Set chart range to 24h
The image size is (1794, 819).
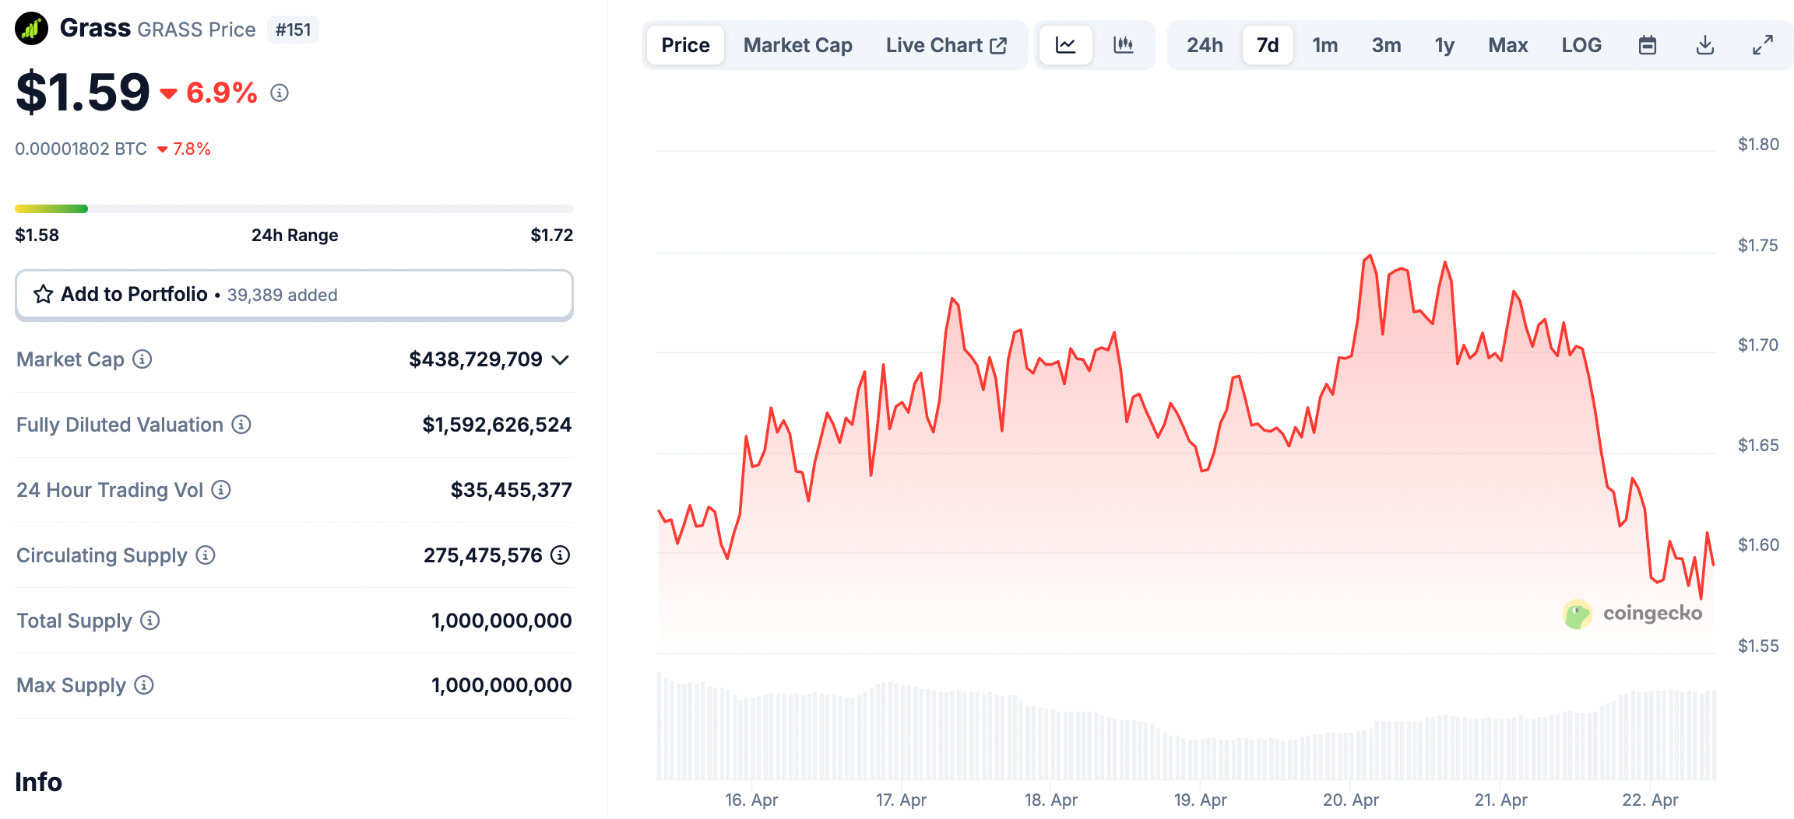click(x=1205, y=45)
